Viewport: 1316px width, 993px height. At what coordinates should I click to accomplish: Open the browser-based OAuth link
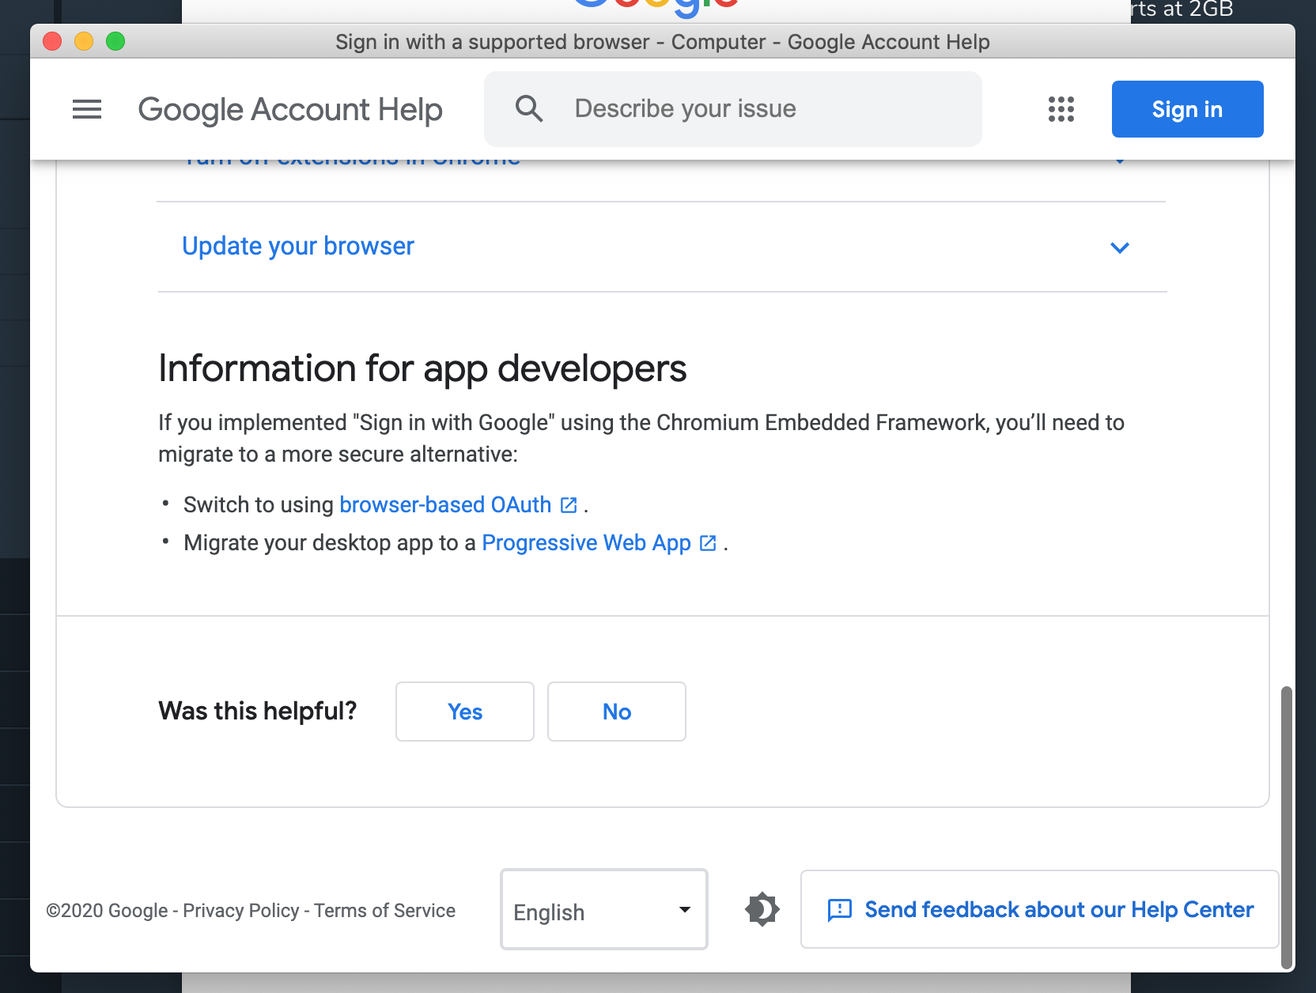445,505
